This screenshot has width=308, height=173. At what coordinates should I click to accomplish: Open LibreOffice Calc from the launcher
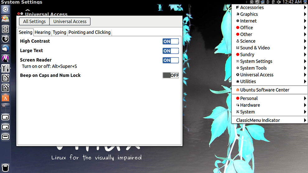[x=5, y=88]
